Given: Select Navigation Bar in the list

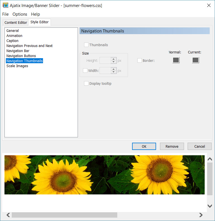Looking at the screenshot, I should (x=18, y=51).
